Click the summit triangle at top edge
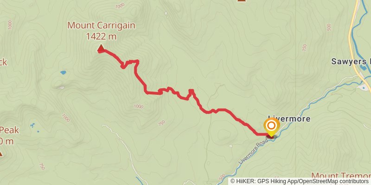This screenshot has height=185, width=371. (241, 1)
